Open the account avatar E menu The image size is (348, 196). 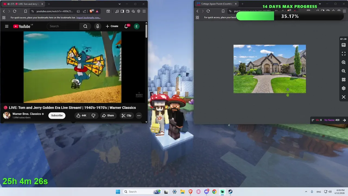tap(136, 26)
